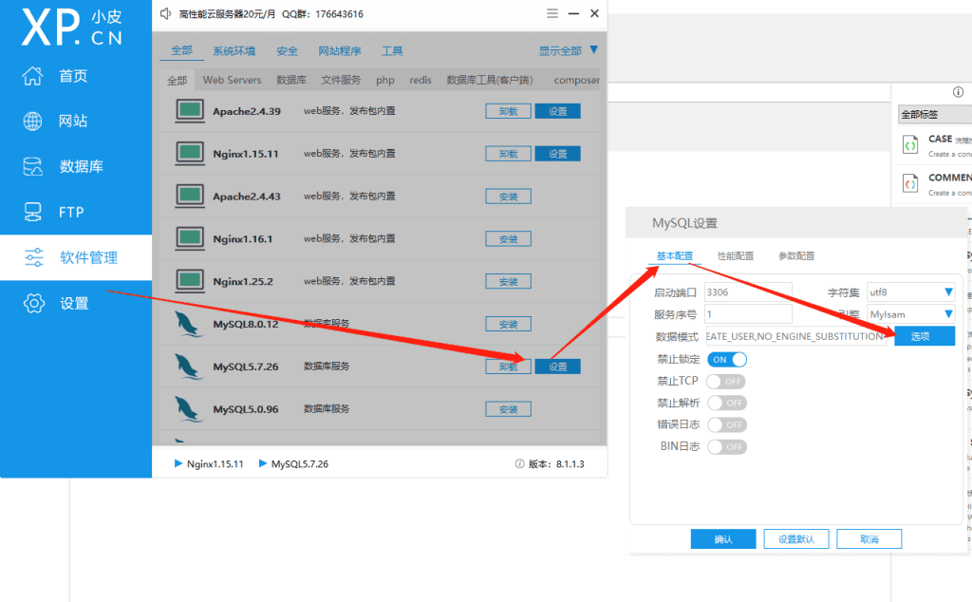This screenshot has width=972, height=602.
Task: Turn off the 禁止锁定 switch
Action: 727,360
